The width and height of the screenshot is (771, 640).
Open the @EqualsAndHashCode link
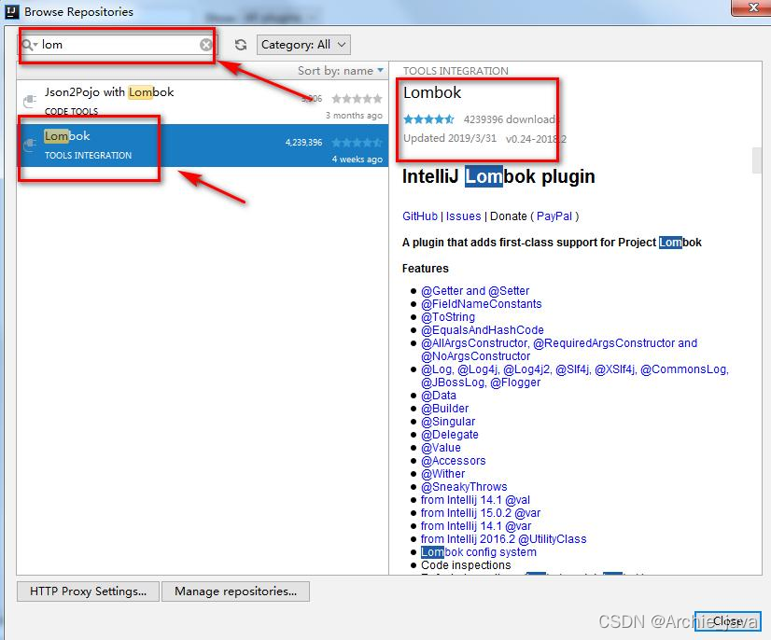pos(483,330)
